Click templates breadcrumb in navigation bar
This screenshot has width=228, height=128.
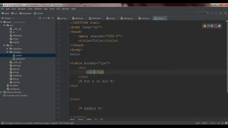click(25, 14)
